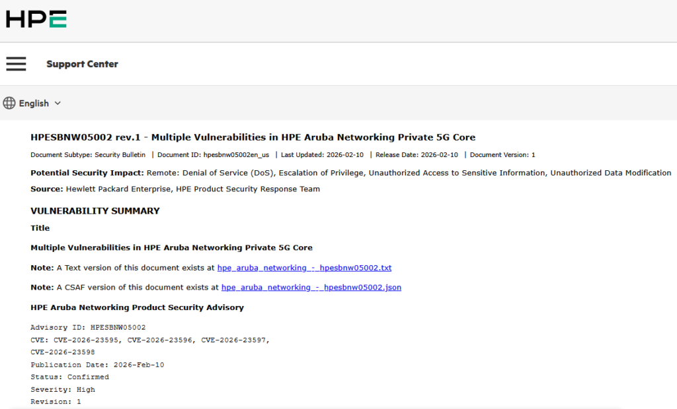
Task: Go to Support Center
Action: [x=82, y=64]
